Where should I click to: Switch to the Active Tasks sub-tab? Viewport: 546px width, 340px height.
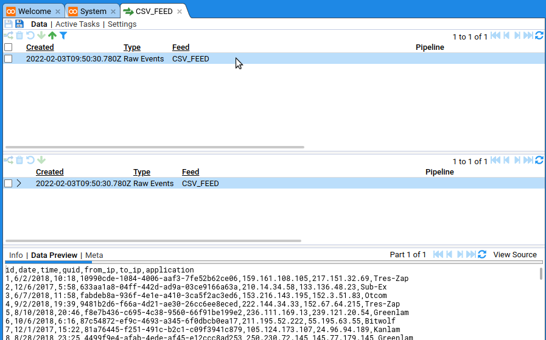coord(78,24)
